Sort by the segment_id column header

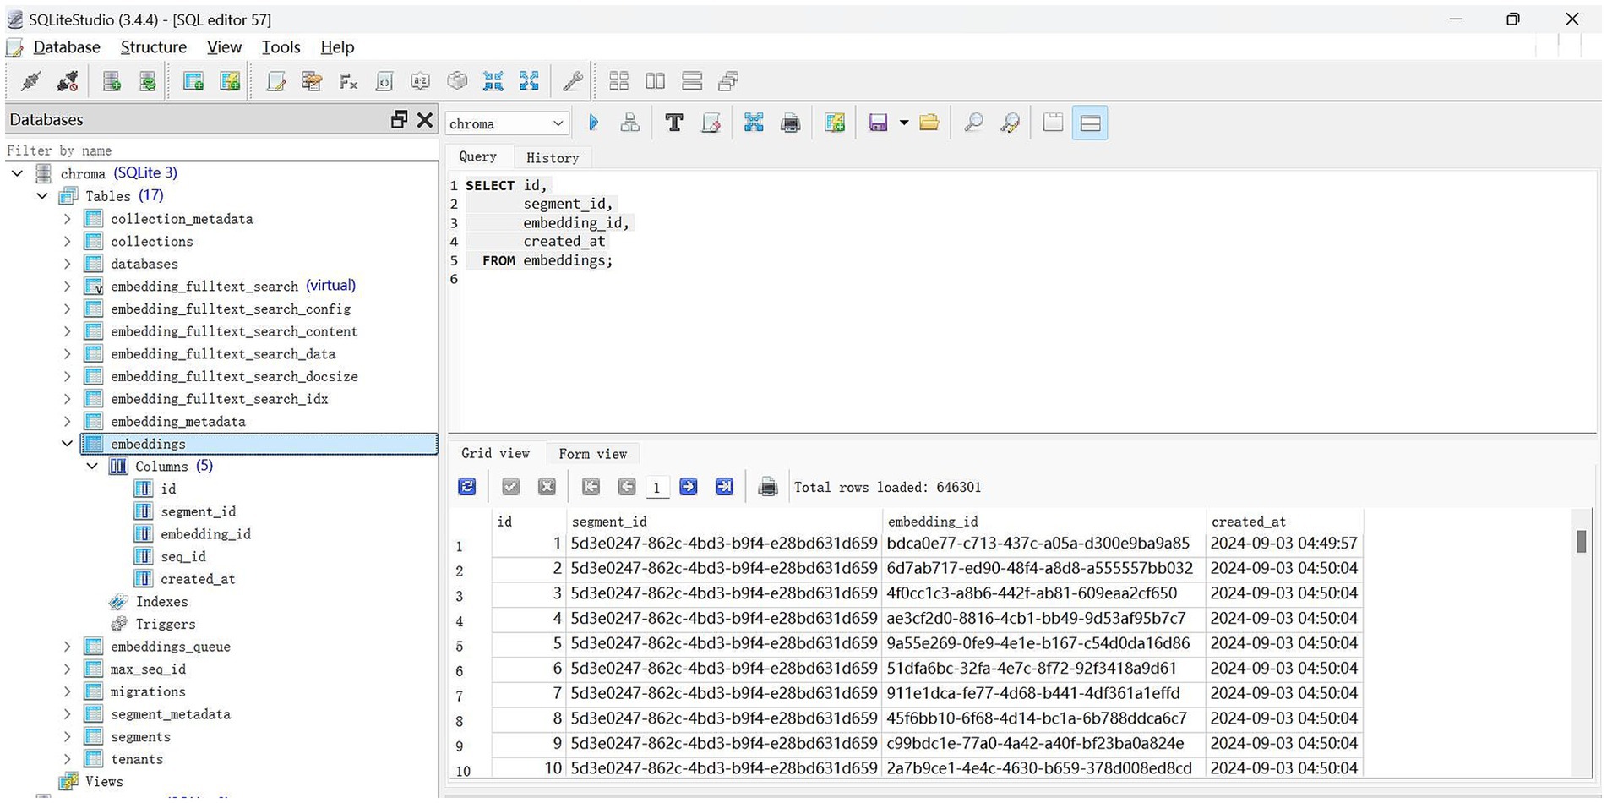click(723, 522)
